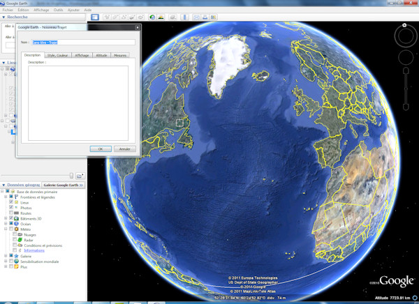The width and height of the screenshot is (419, 304).
Task: Click Annuler to cancel the dialog
Action: 125,149
